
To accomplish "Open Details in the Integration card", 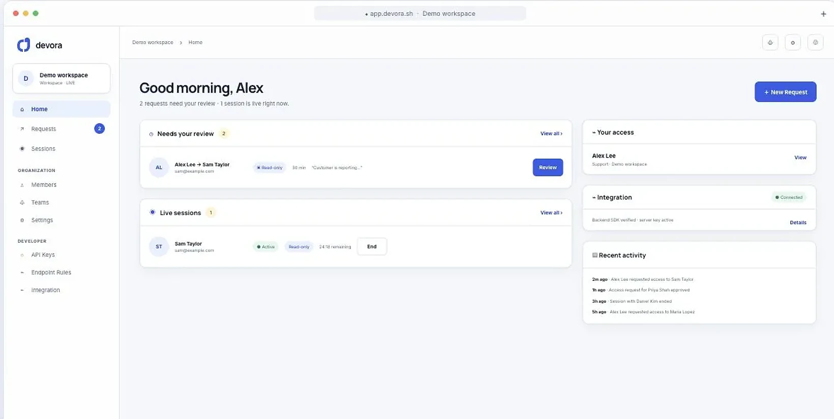I will pyautogui.click(x=798, y=223).
